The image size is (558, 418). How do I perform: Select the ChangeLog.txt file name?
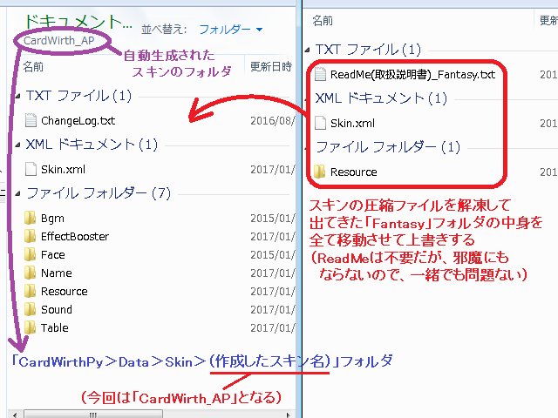pyautogui.click(x=78, y=121)
